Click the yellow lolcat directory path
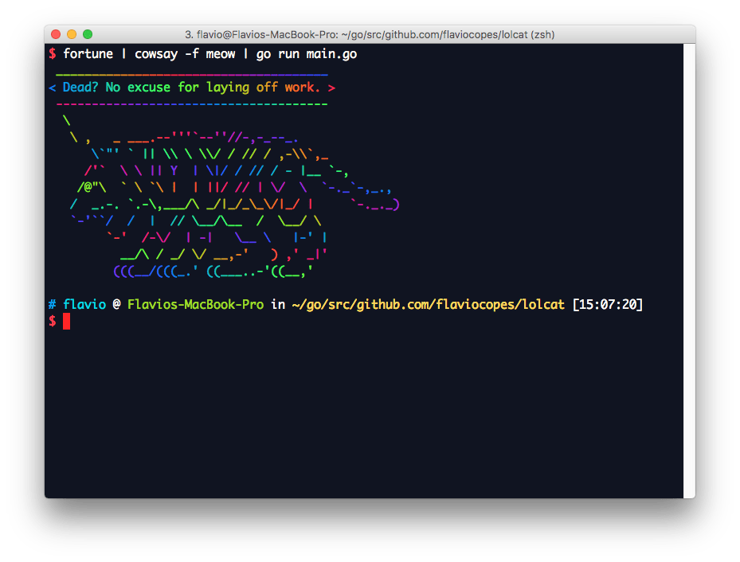The height and width of the screenshot is (562, 740). (428, 305)
